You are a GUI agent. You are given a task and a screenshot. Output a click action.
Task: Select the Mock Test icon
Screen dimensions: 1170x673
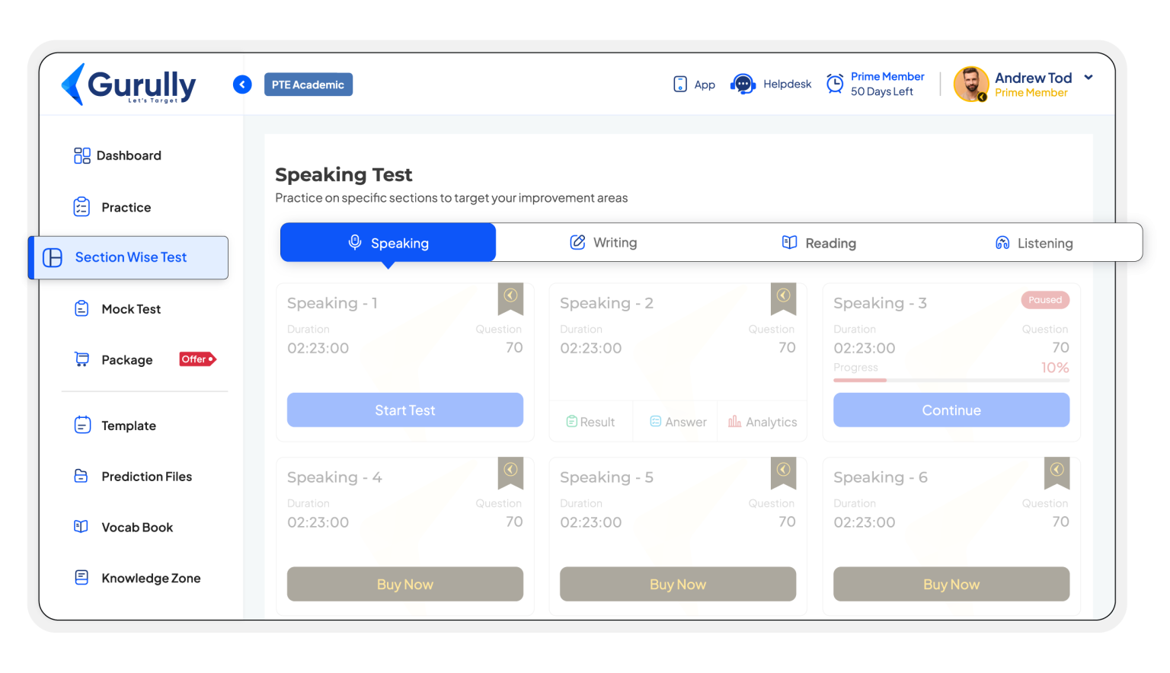click(82, 308)
